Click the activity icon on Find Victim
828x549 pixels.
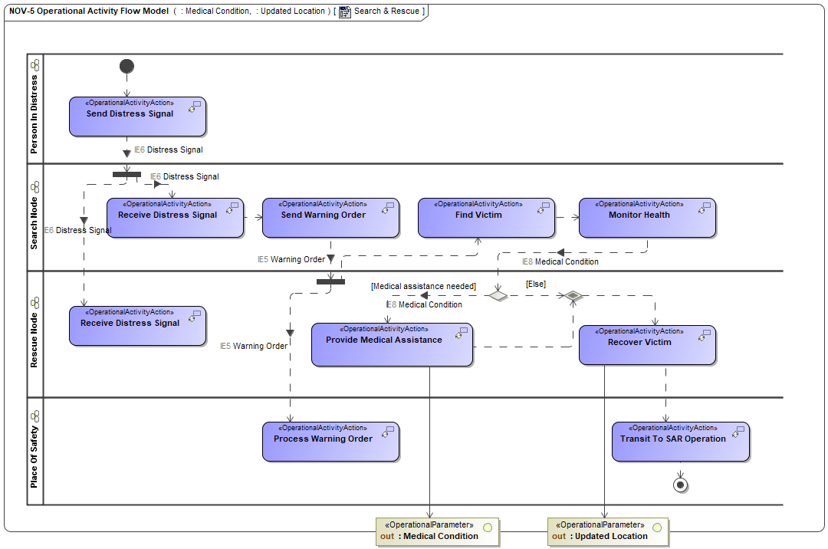pos(544,208)
